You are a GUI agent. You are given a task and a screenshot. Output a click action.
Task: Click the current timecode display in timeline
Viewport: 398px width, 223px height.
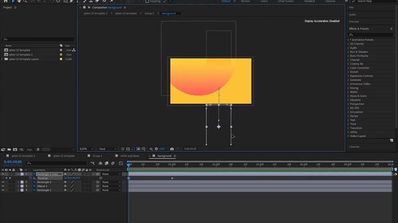click(x=12, y=162)
